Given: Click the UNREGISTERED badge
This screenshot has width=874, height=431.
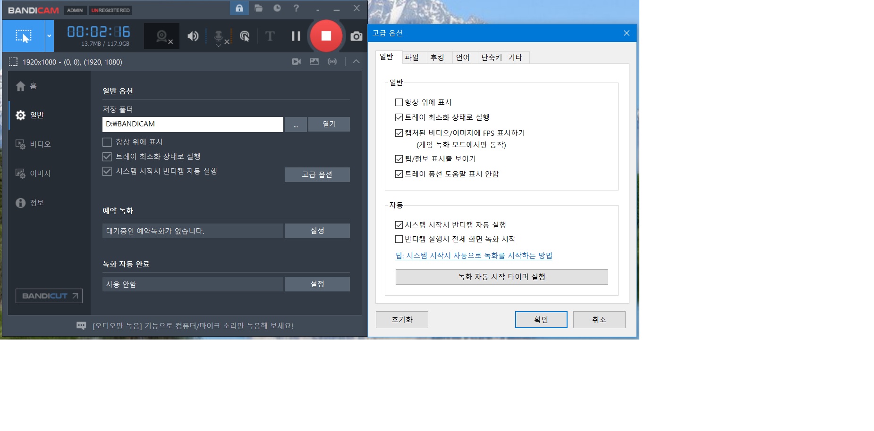Looking at the screenshot, I should coord(110,10).
